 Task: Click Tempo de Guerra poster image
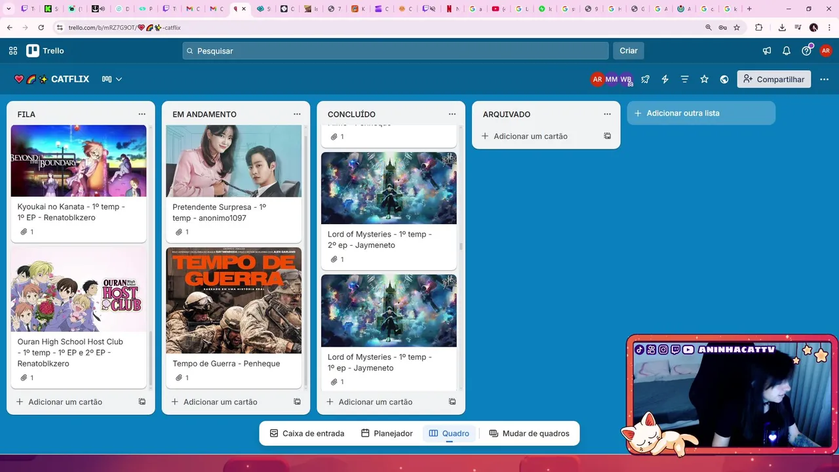click(234, 300)
